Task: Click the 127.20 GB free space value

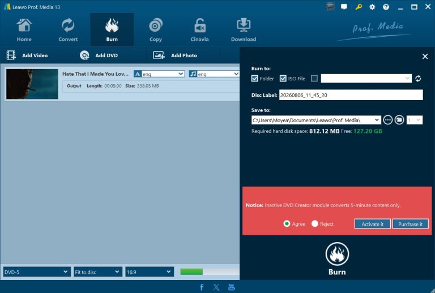Action: [368, 131]
